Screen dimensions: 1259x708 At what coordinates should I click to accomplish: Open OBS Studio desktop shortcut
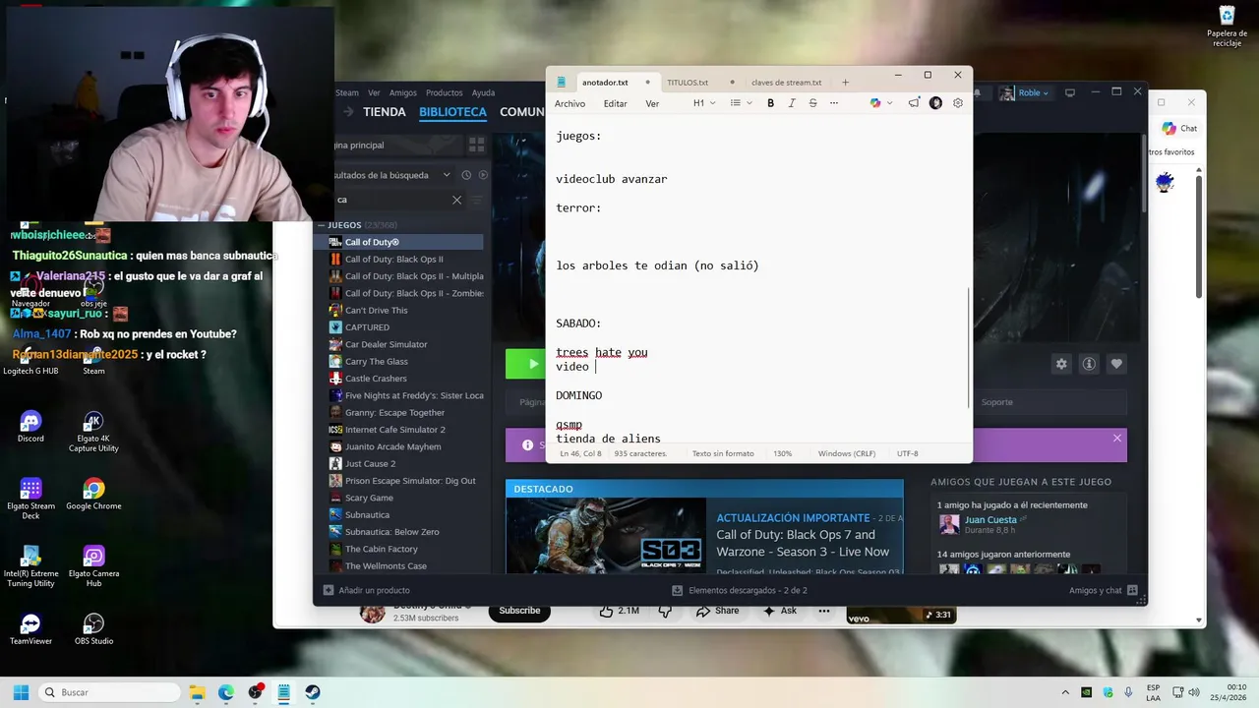(93, 629)
